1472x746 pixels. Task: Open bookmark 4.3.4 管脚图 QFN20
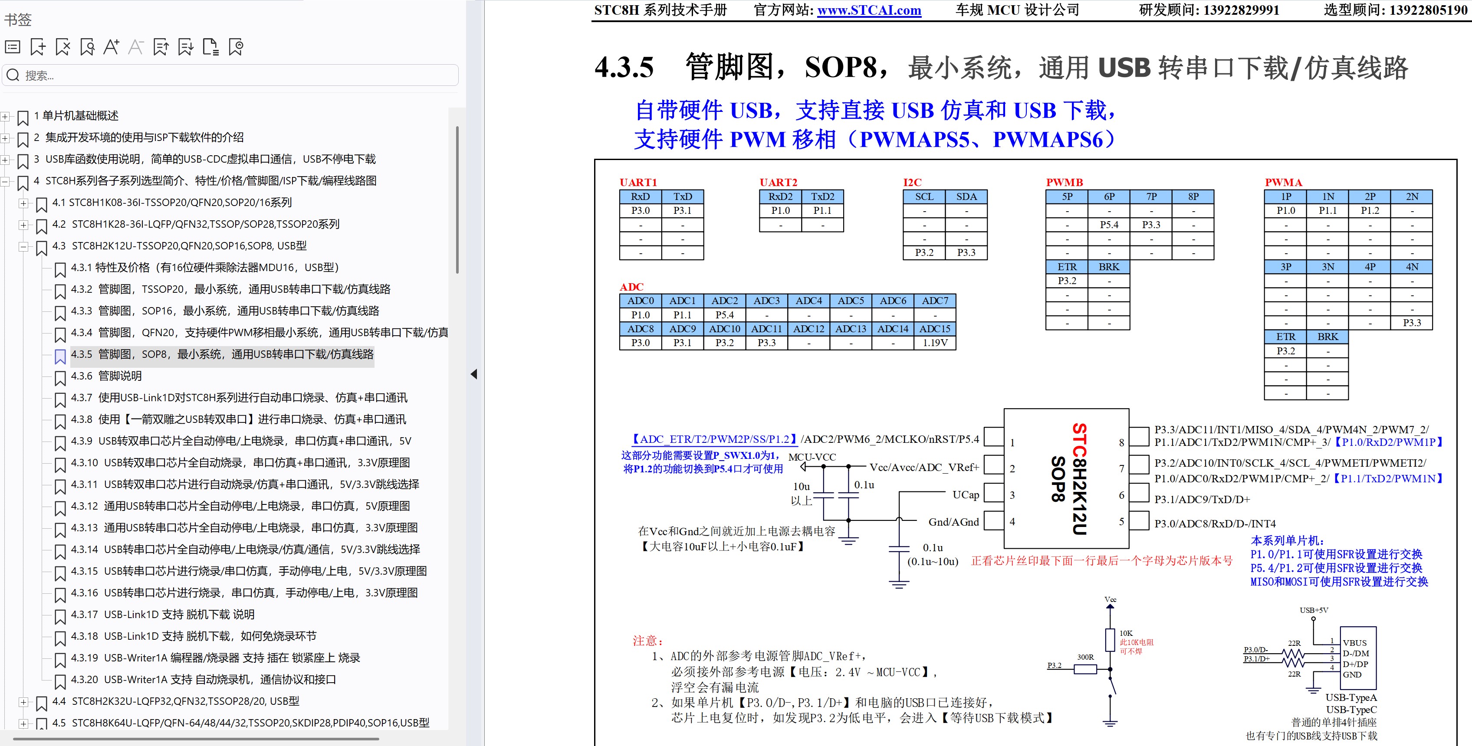coord(260,332)
